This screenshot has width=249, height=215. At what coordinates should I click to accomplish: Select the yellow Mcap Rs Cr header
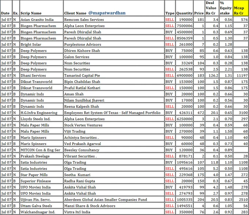pos(241,8)
